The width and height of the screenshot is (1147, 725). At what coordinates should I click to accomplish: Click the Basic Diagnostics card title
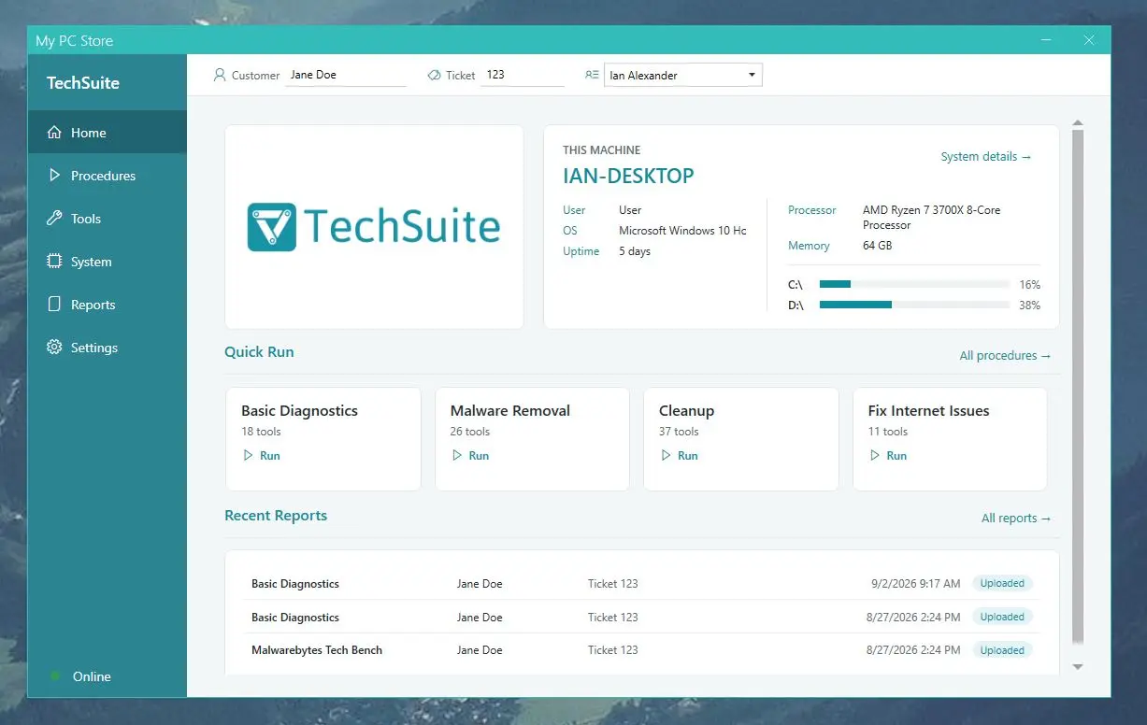point(299,410)
